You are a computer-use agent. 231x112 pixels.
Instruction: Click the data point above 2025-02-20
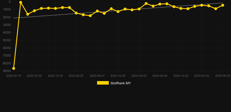202,5
